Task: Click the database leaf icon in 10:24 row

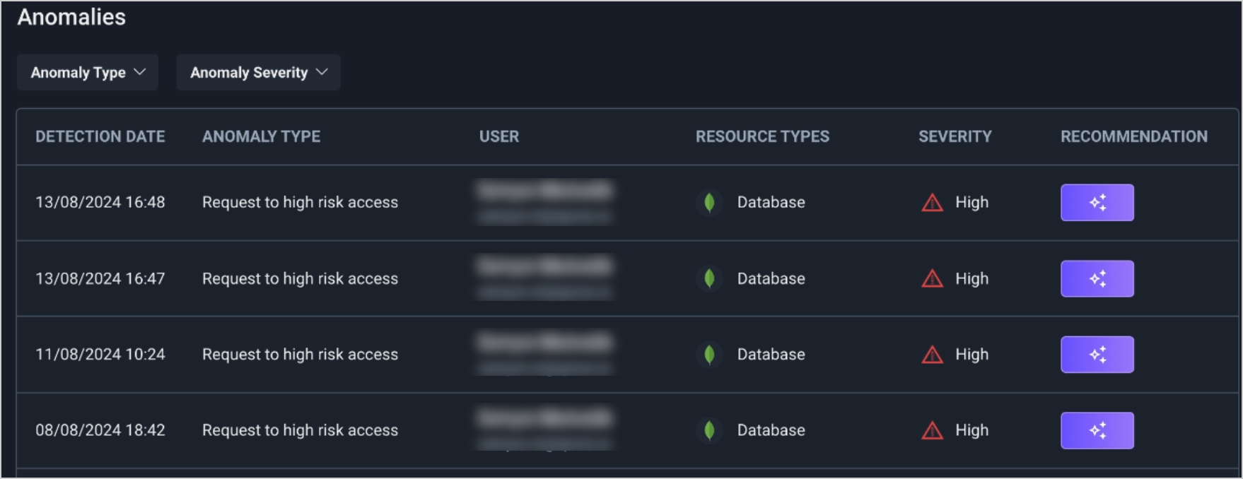Action: point(709,355)
